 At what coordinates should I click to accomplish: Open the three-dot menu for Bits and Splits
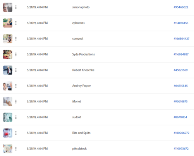coord(16,133)
